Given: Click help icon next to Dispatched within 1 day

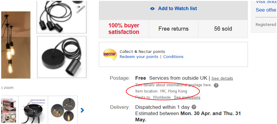Looking at the screenshot, I should pyautogui.click(x=194, y=107).
